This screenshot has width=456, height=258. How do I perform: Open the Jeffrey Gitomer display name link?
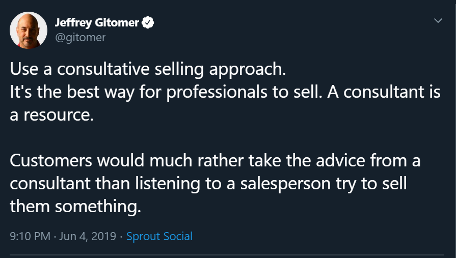click(x=97, y=23)
